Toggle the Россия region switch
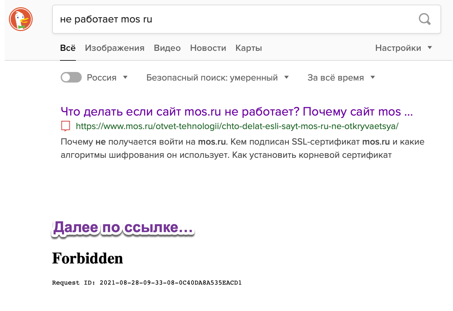 point(71,77)
